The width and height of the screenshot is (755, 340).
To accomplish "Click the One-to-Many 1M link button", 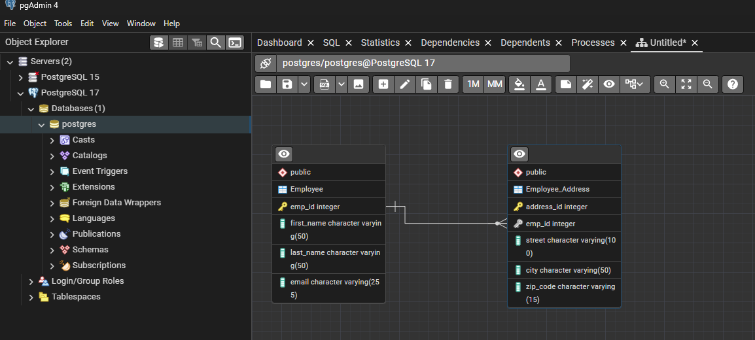I will point(473,84).
